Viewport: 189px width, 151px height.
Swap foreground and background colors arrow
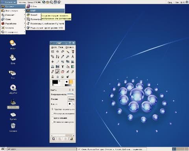pyautogui.click(x=59, y=81)
